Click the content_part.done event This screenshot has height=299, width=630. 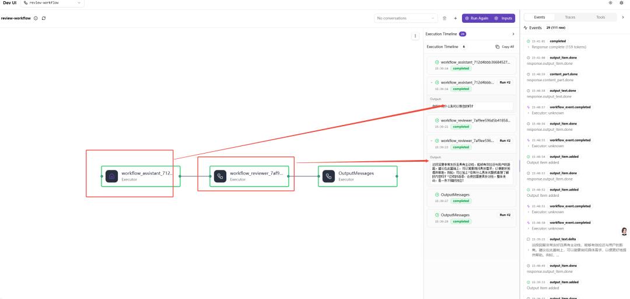(x=575, y=77)
